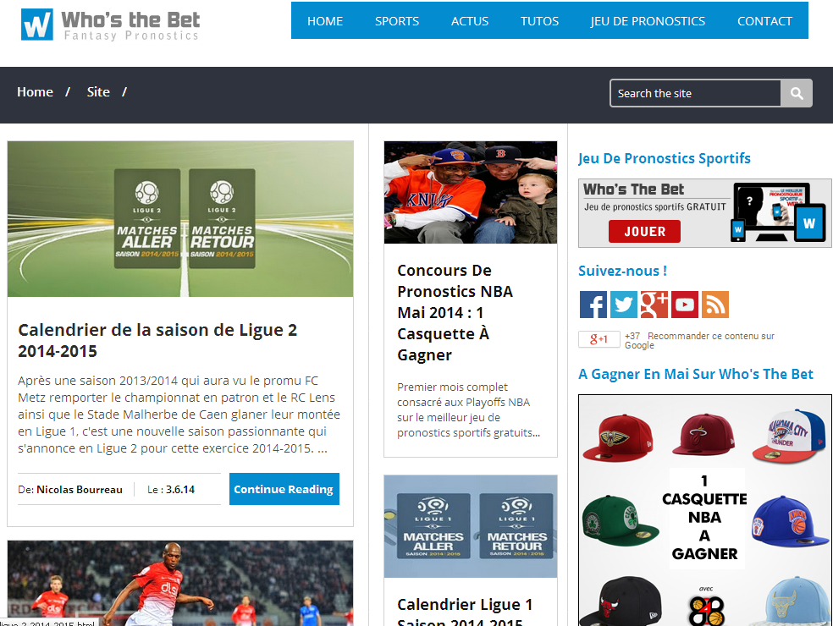Click the Who's the Bet logo
The image size is (833, 626).
click(111, 25)
